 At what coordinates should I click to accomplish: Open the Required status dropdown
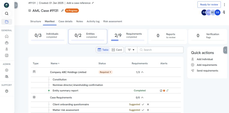tap(106, 72)
